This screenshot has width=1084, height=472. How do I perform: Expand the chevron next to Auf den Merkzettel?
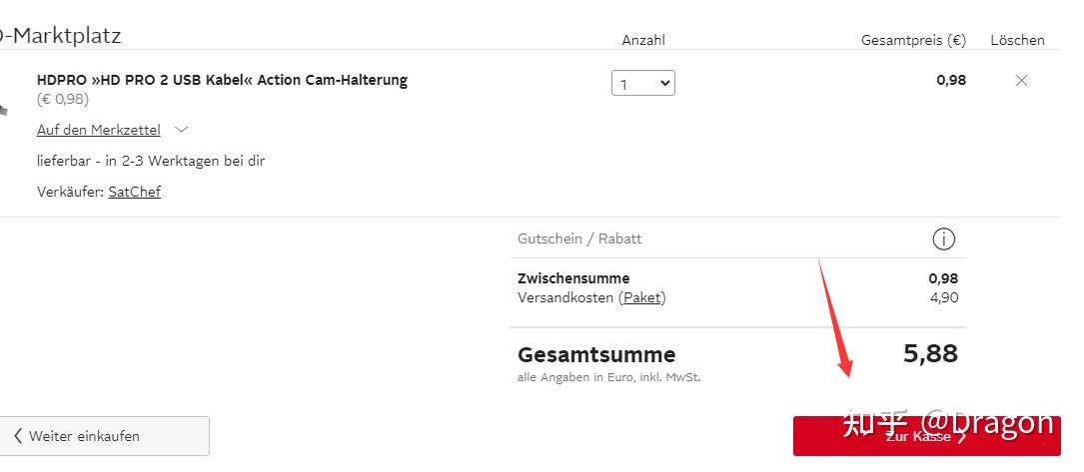(x=181, y=130)
